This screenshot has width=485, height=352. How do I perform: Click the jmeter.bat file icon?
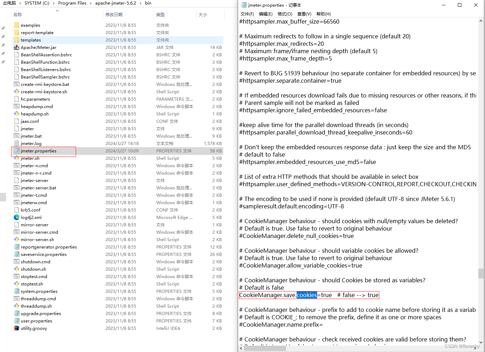coord(17,136)
